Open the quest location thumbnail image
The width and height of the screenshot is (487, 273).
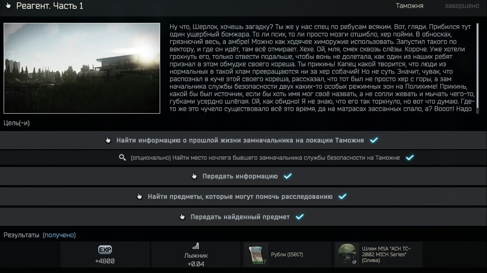coord(82,68)
